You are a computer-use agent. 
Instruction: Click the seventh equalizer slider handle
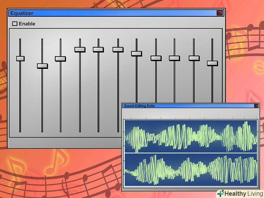click(x=136, y=54)
